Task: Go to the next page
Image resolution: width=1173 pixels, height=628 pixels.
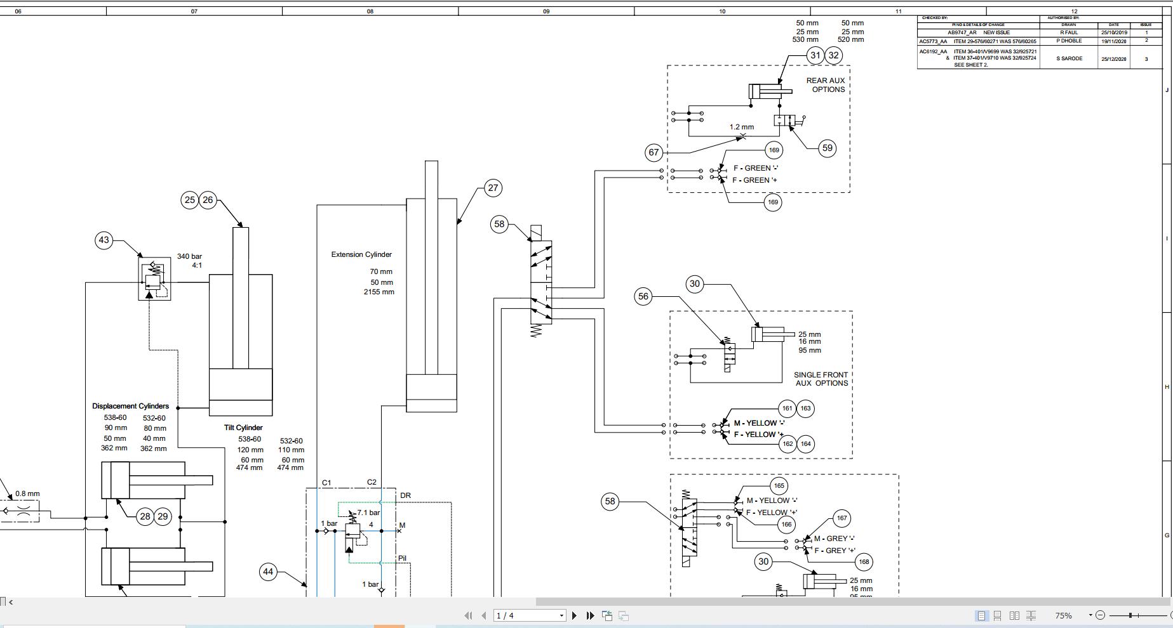Action: tap(574, 615)
